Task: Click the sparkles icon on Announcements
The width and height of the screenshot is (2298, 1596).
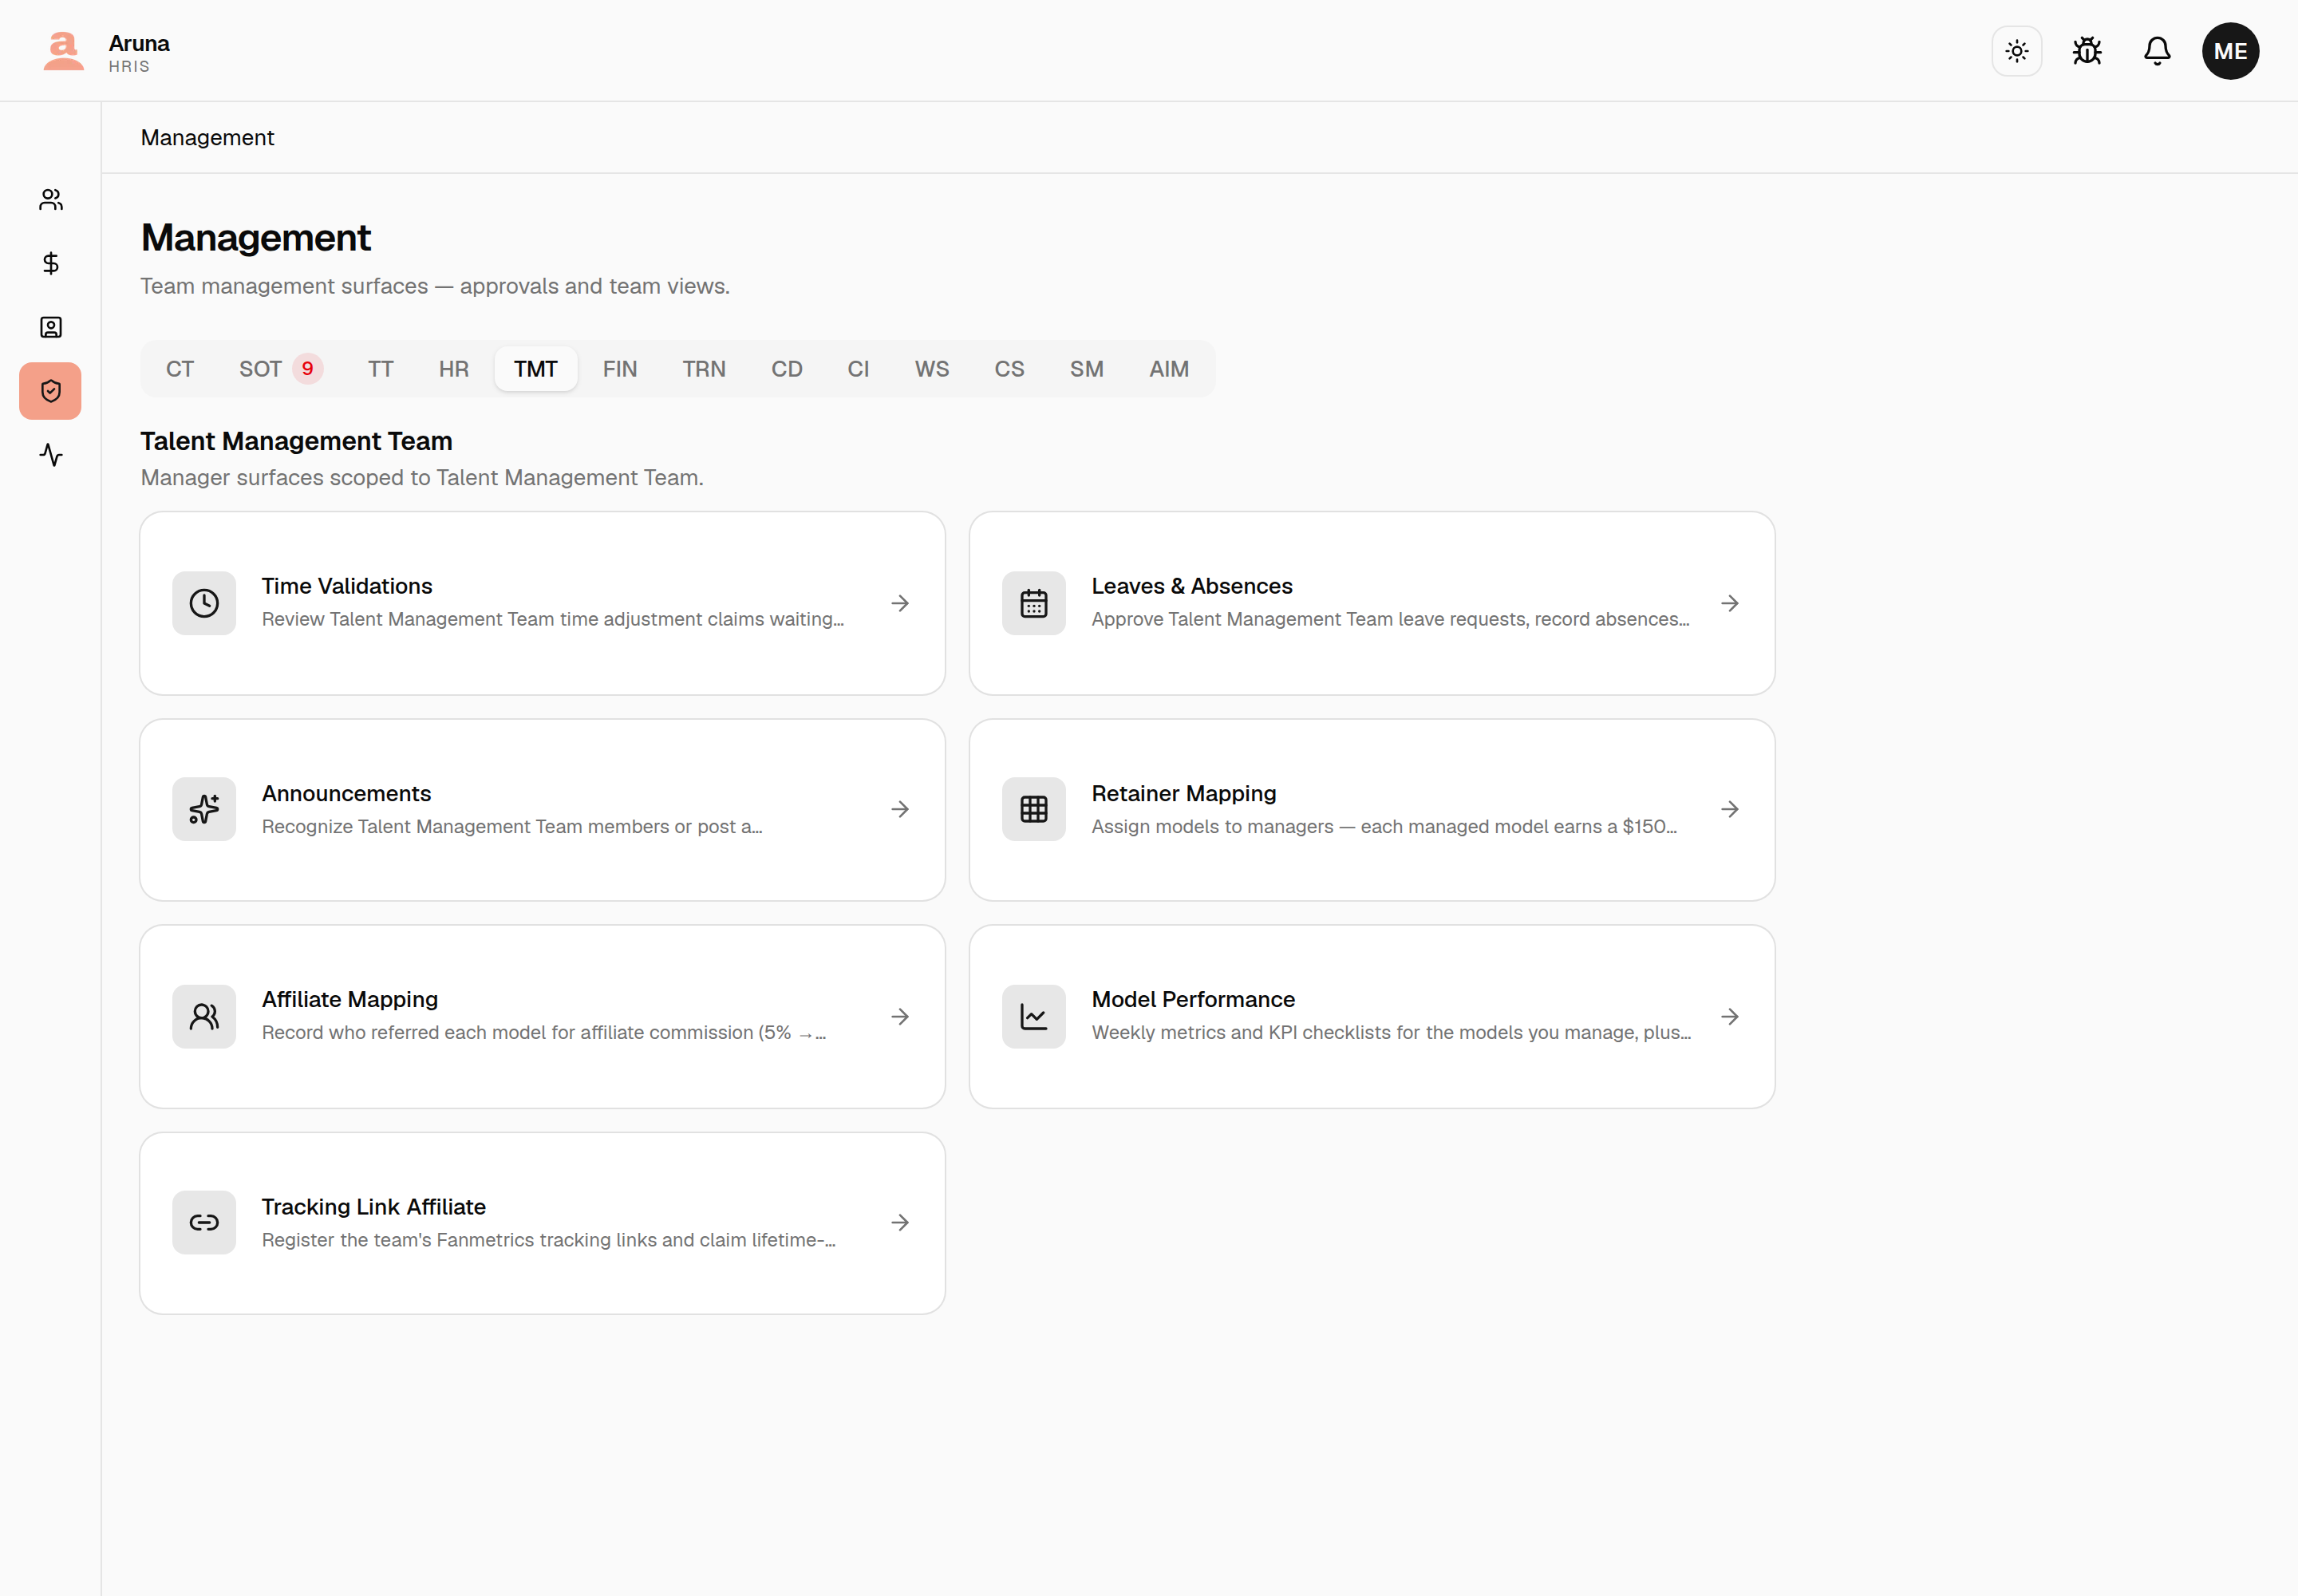Action: pyautogui.click(x=204, y=809)
